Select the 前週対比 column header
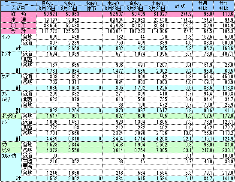Screen dimensions: 235x182 (202, 6)
